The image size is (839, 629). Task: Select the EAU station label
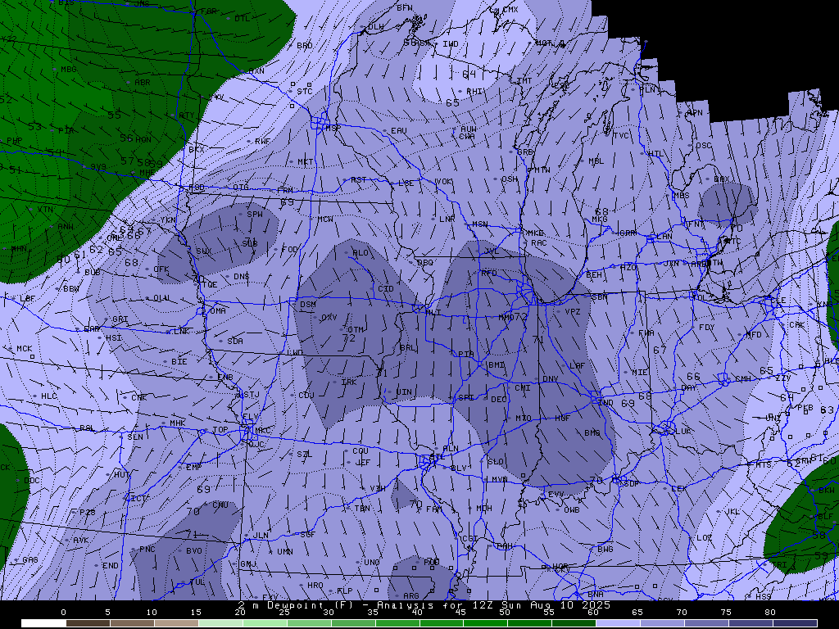pos(399,130)
